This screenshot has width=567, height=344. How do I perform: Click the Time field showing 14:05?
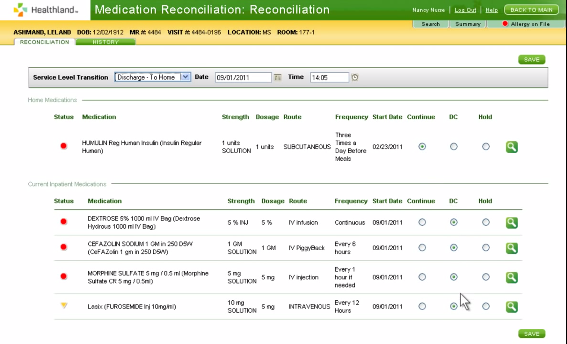[330, 77]
